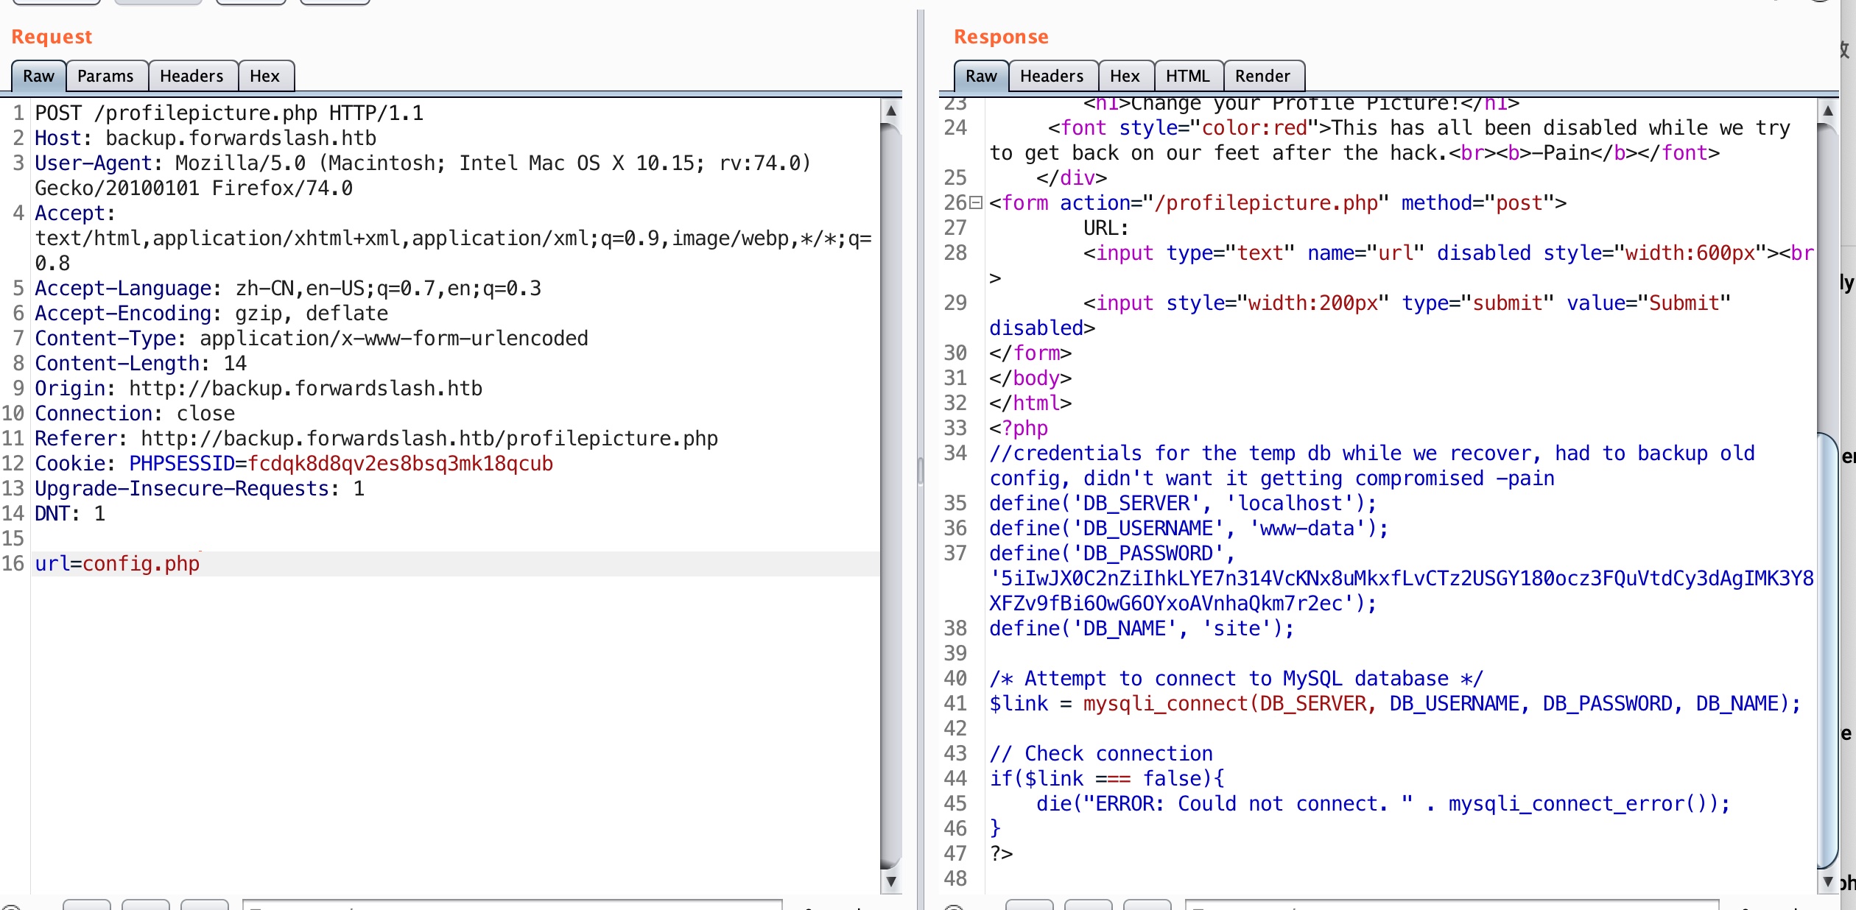Switch response view to HTML tab

pos(1187,76)
